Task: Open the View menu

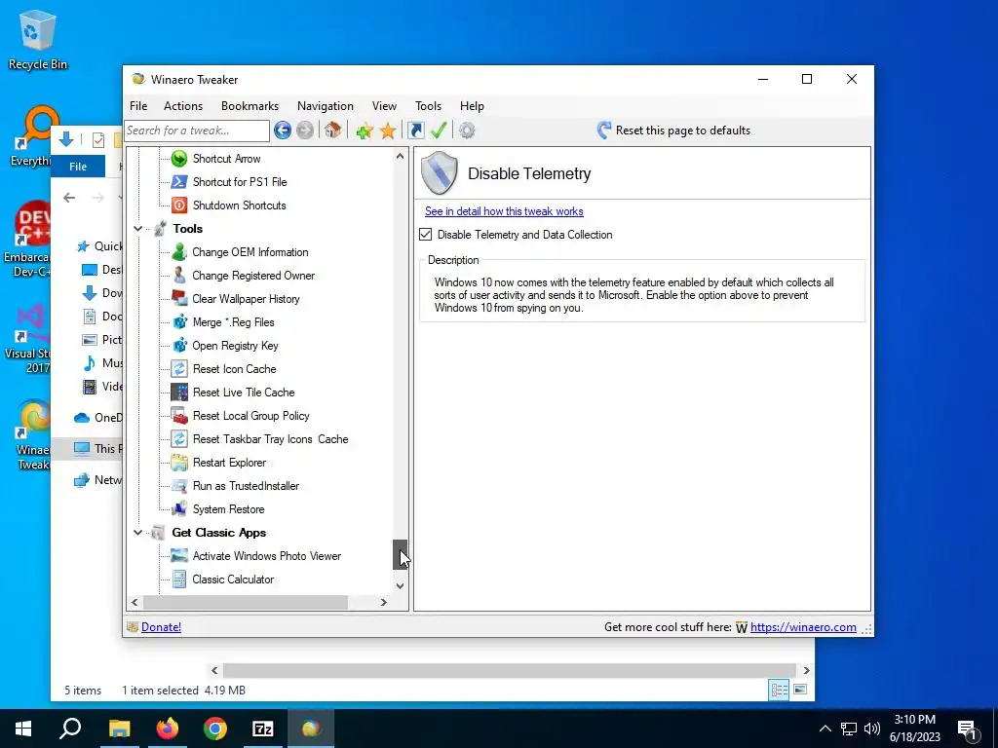Action: point(384,106)
